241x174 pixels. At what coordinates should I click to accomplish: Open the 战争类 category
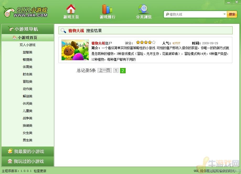[x=28, y=118]
